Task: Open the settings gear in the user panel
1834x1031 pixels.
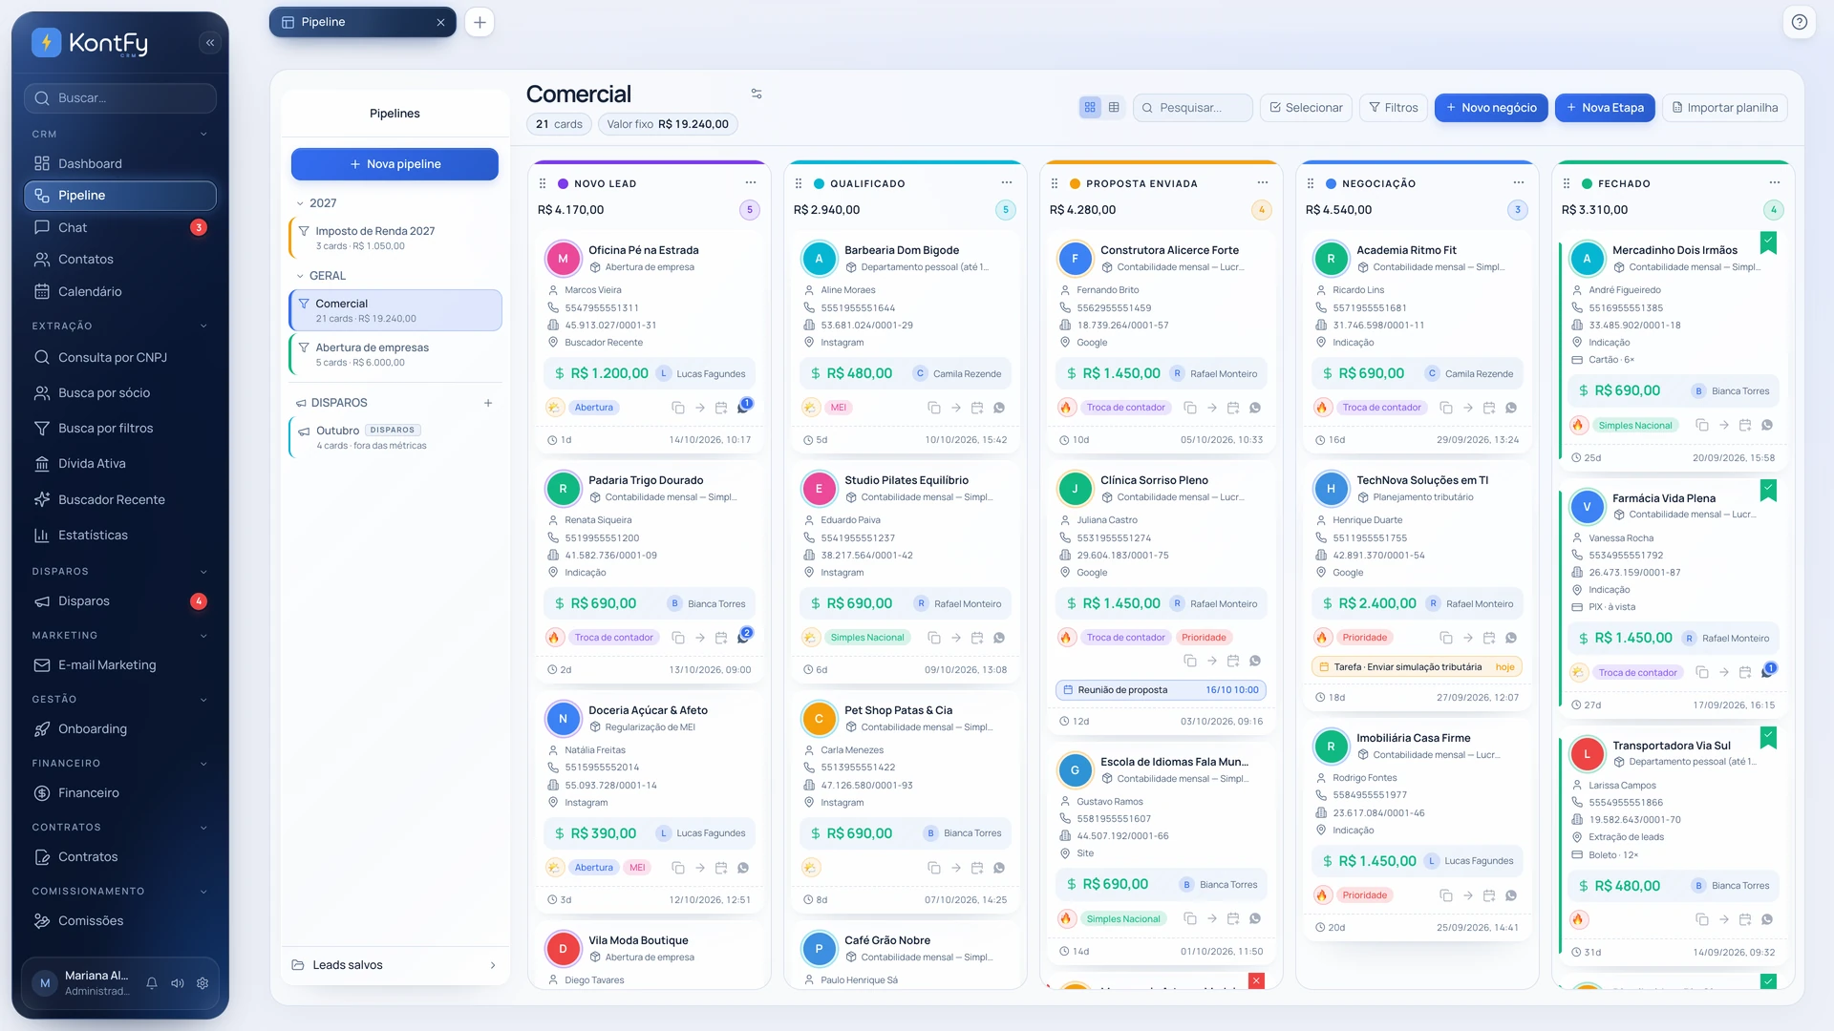Action: click(x=203, y=983)
